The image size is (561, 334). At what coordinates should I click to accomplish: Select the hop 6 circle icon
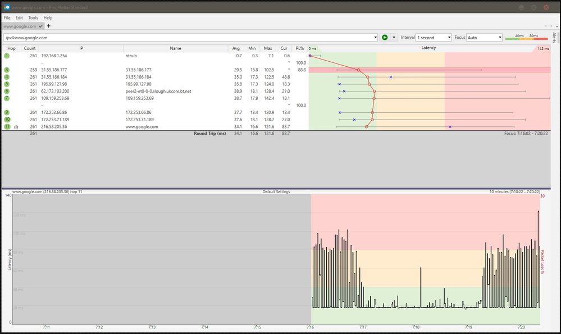pyautogui.click(x=7, y=91)
